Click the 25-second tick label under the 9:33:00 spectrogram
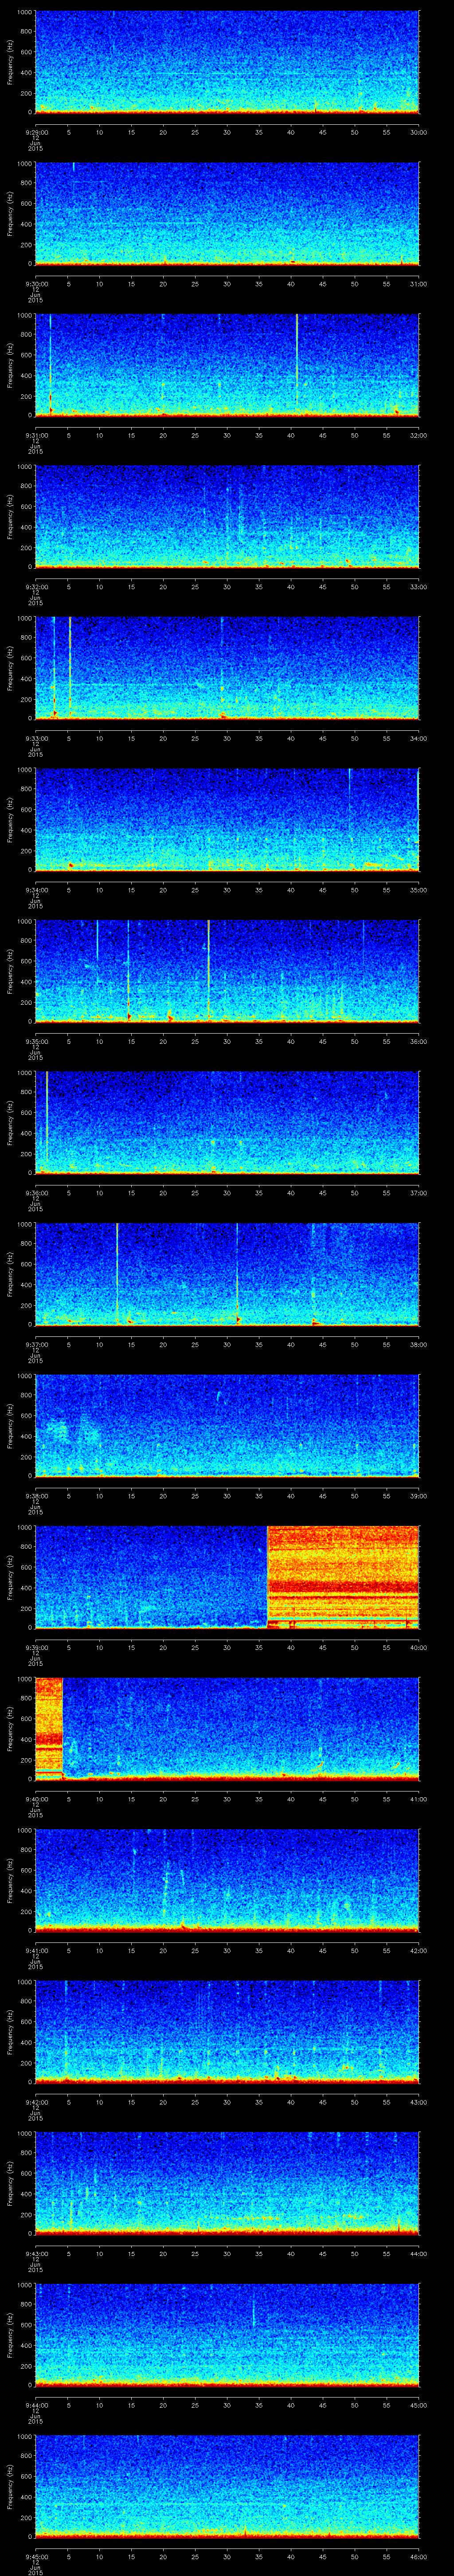The image size is (454, 2576). tap(195, 738)
